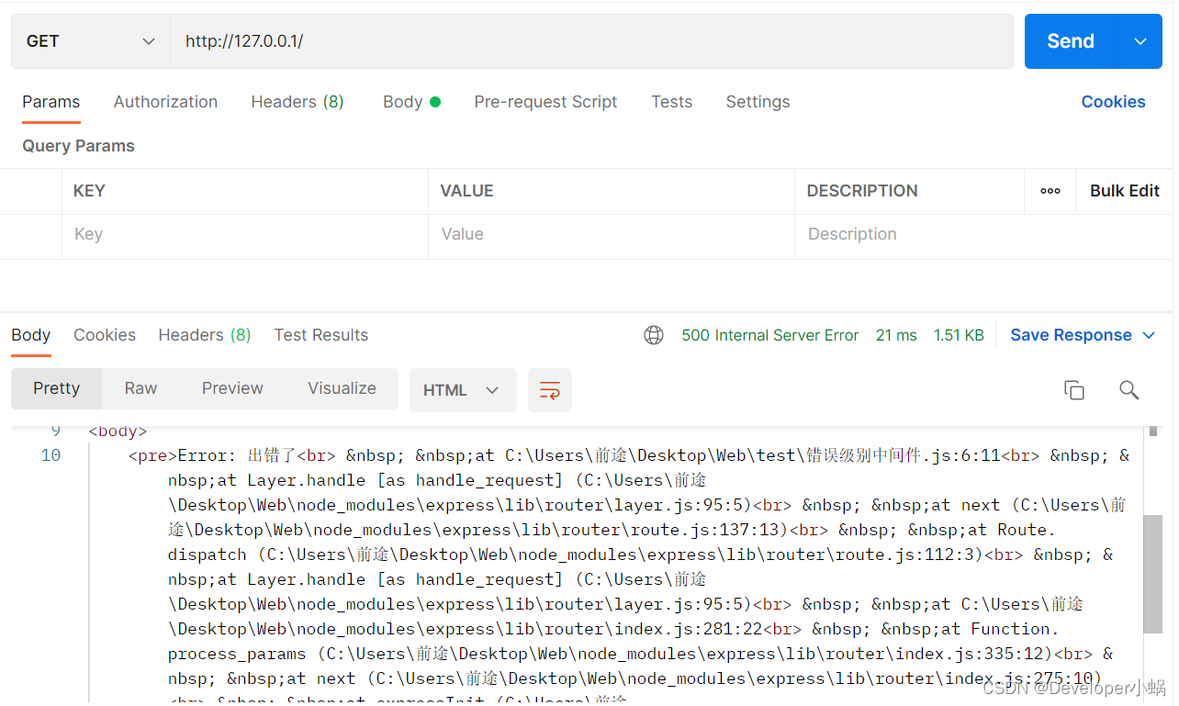The height and width of the screenshot is (706, 1179).
Task: Click the network globe icon
Action: (654, 335)
